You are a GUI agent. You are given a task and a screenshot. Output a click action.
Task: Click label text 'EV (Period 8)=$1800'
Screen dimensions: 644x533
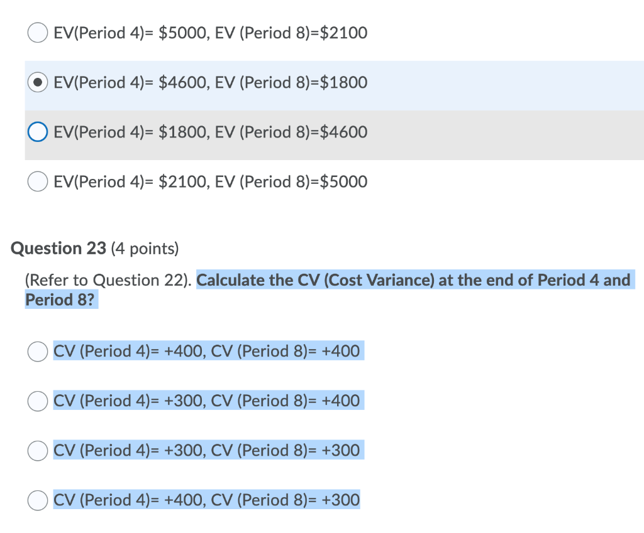click(x=291, y=82)
